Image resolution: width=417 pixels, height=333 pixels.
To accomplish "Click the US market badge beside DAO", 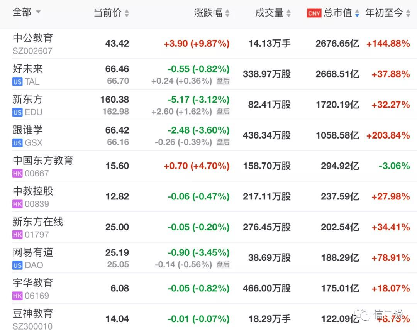I will (17, 265).
